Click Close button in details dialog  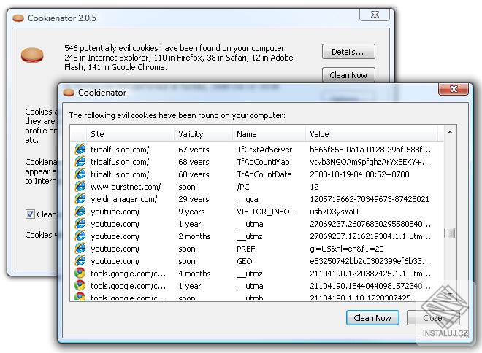[x=433, y=318]
